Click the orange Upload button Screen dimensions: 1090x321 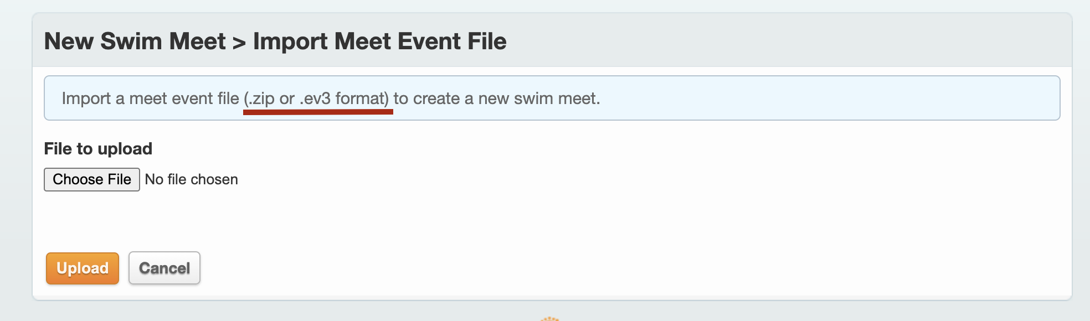[x=83, y=268]
